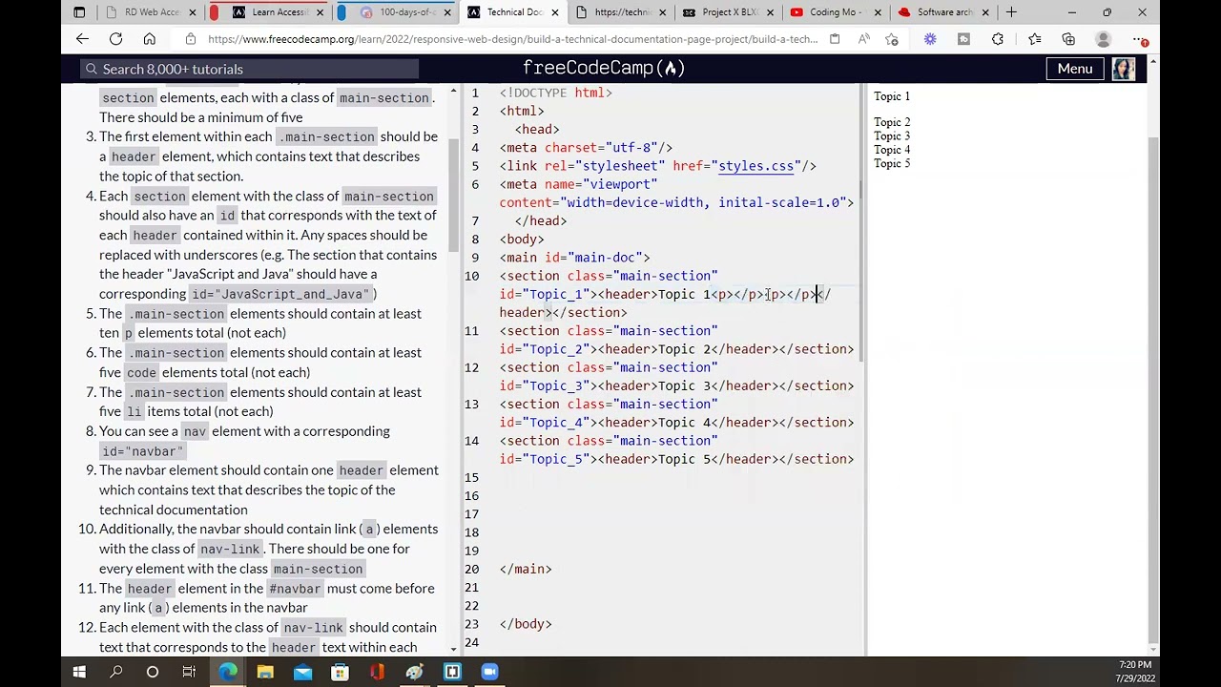Open browser extensions puzzle icon
1221x687 pixels.
(997, 39)
